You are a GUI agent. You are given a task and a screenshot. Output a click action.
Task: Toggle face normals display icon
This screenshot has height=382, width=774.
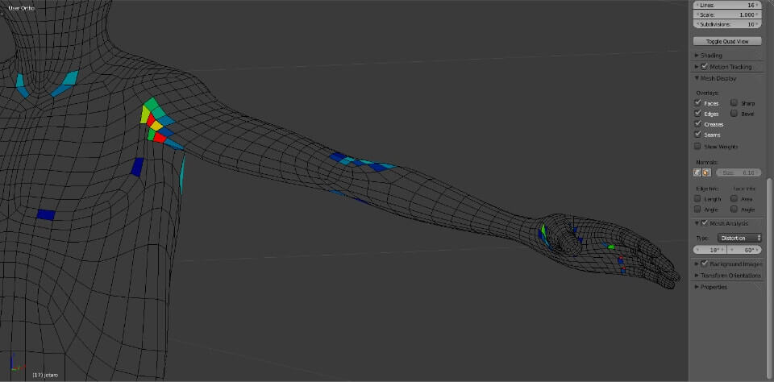click(x=706, y=172)
